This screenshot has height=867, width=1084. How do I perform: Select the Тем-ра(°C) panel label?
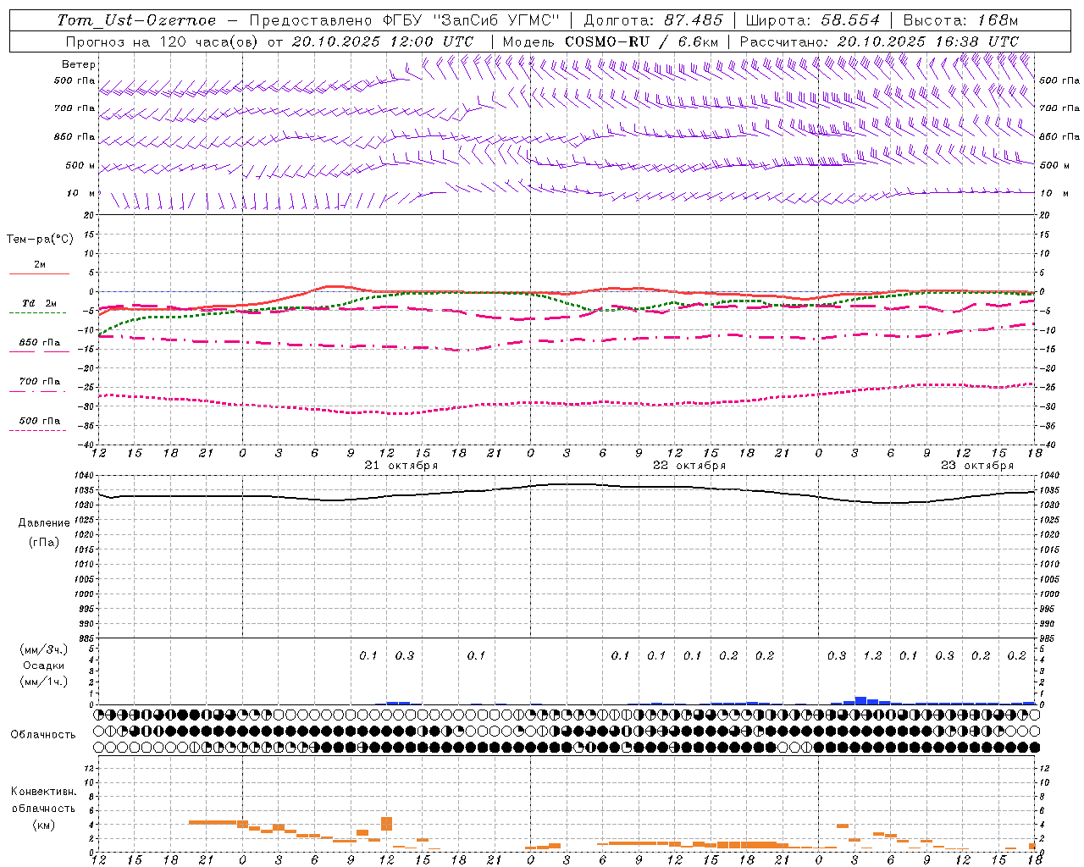pyautogui.click(x=40, y=240)
